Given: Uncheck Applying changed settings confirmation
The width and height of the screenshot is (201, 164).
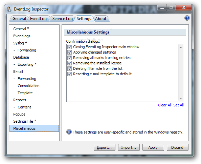Looking at the screenshot, I should coord(69,52).
